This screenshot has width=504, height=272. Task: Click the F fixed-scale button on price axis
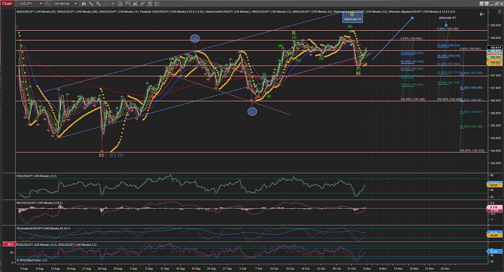pos(500,12)
